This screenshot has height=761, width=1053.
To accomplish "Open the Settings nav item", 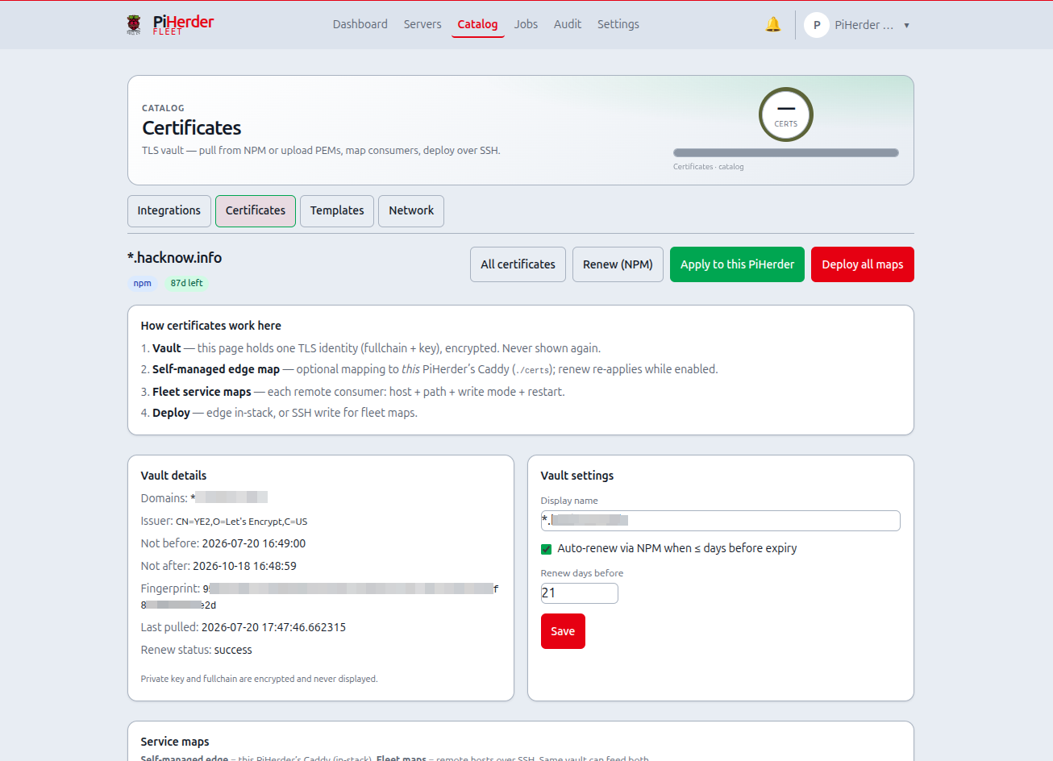I will [x=618, y=24].
